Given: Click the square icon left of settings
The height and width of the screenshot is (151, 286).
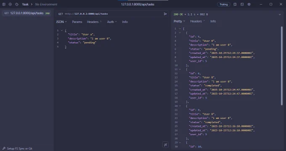Looking at the screenshot, I should 242,4.
